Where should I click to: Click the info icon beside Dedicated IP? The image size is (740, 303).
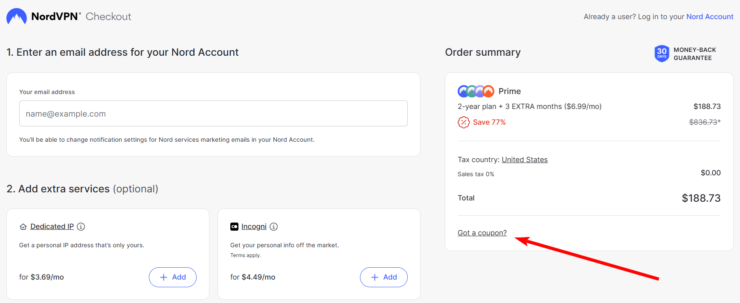pyautogui.click(x=81, y=226)
